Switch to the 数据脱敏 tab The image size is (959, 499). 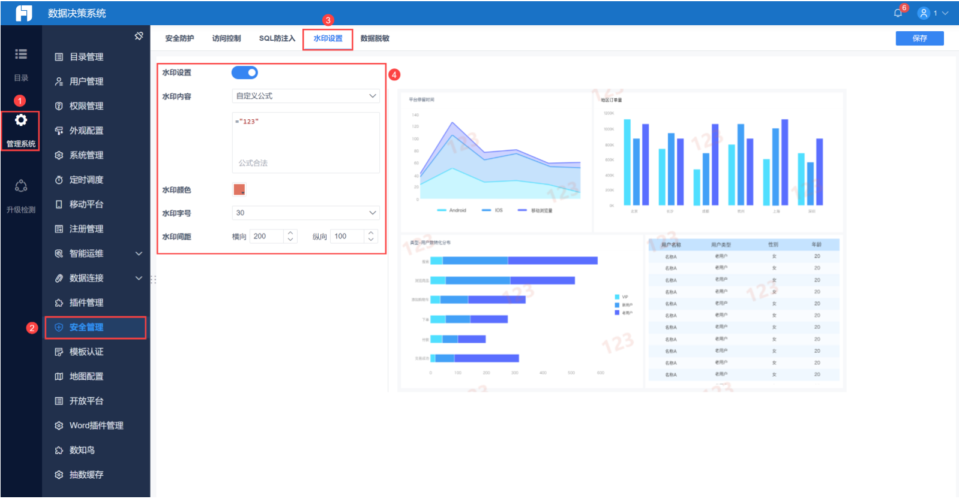coord(375,38)
